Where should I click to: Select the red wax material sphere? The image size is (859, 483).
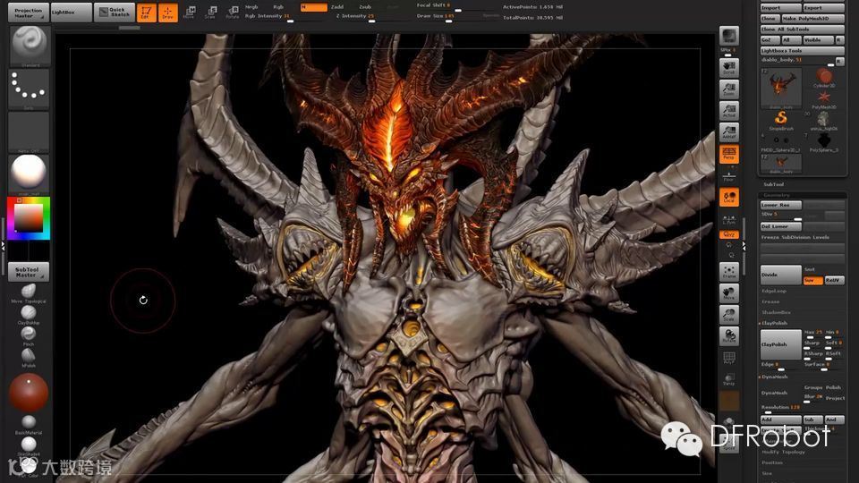(x=29, y=393)
